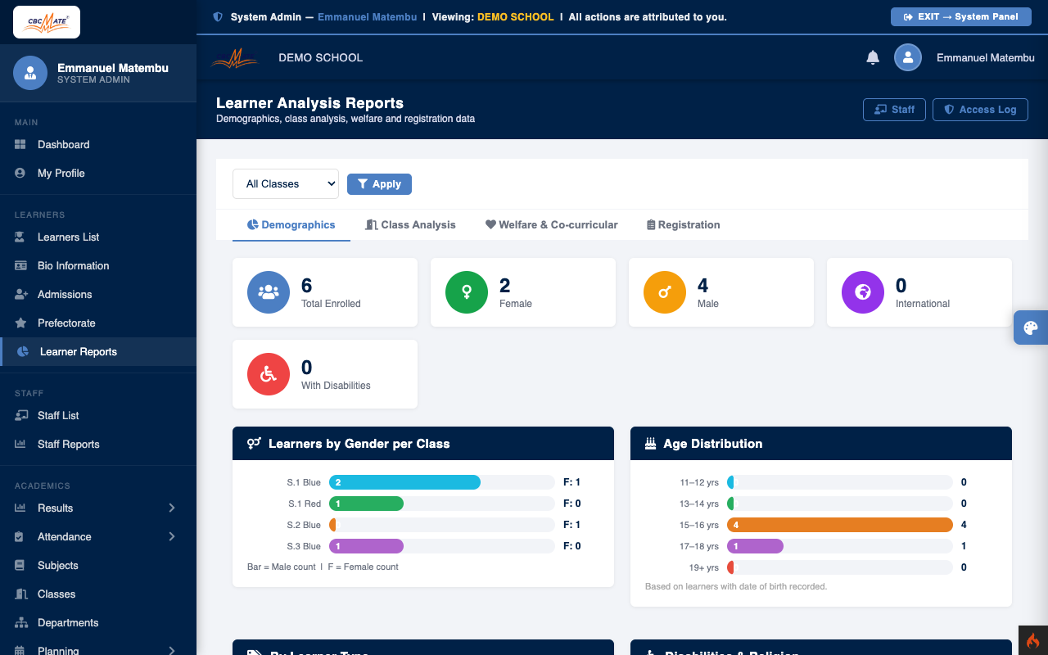Screen dimensions: 1048x655
Task: Switch to the Demographics tab
Action: tap(291, 224)
